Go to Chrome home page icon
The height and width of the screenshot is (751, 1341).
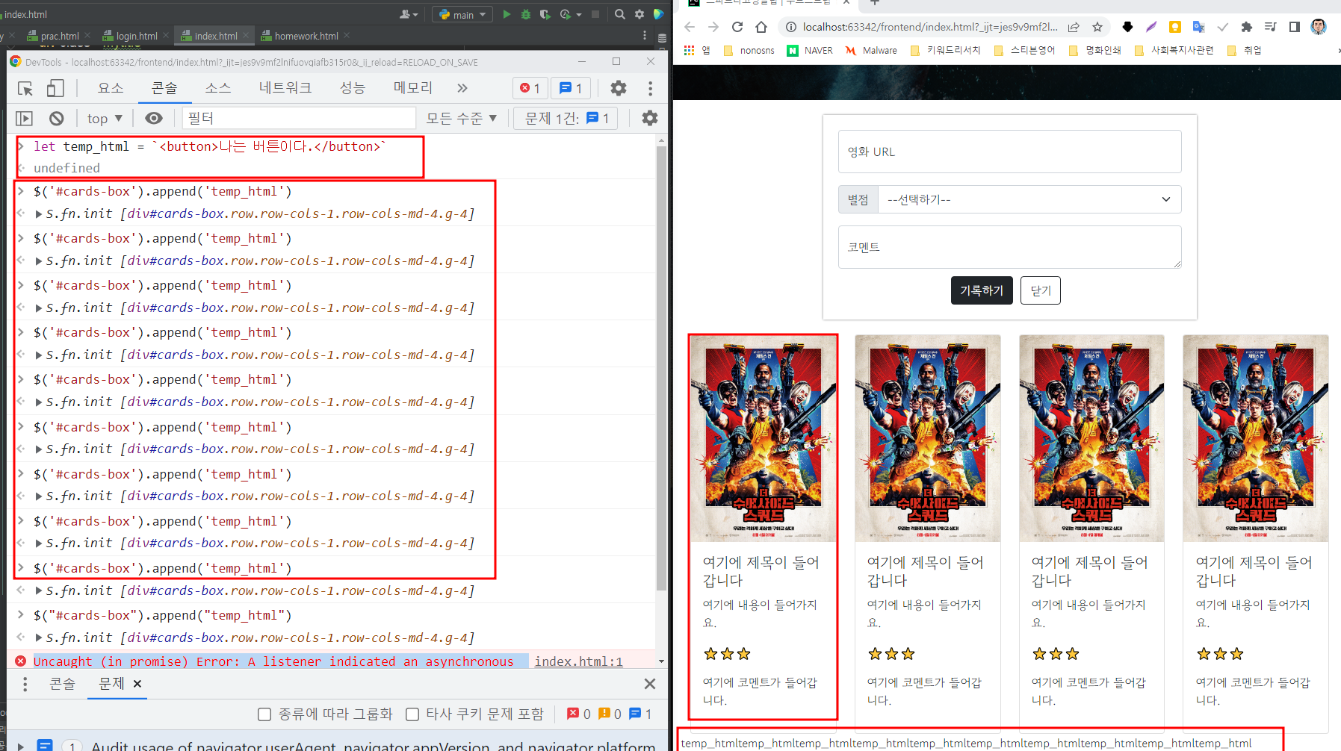(761, 27)
